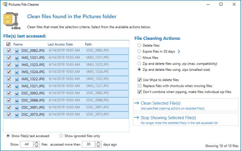Click the image file icon for DSC_3991.JPG
Image resolution: width=241 pixels, height=151 pixels.
(x=17, y=108)
